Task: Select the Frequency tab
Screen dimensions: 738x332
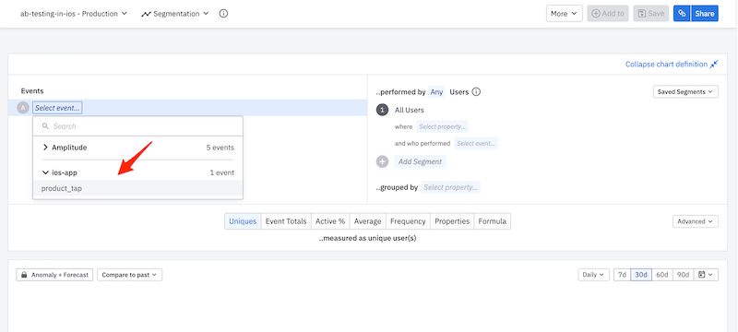Action: [x=408, y=221]
